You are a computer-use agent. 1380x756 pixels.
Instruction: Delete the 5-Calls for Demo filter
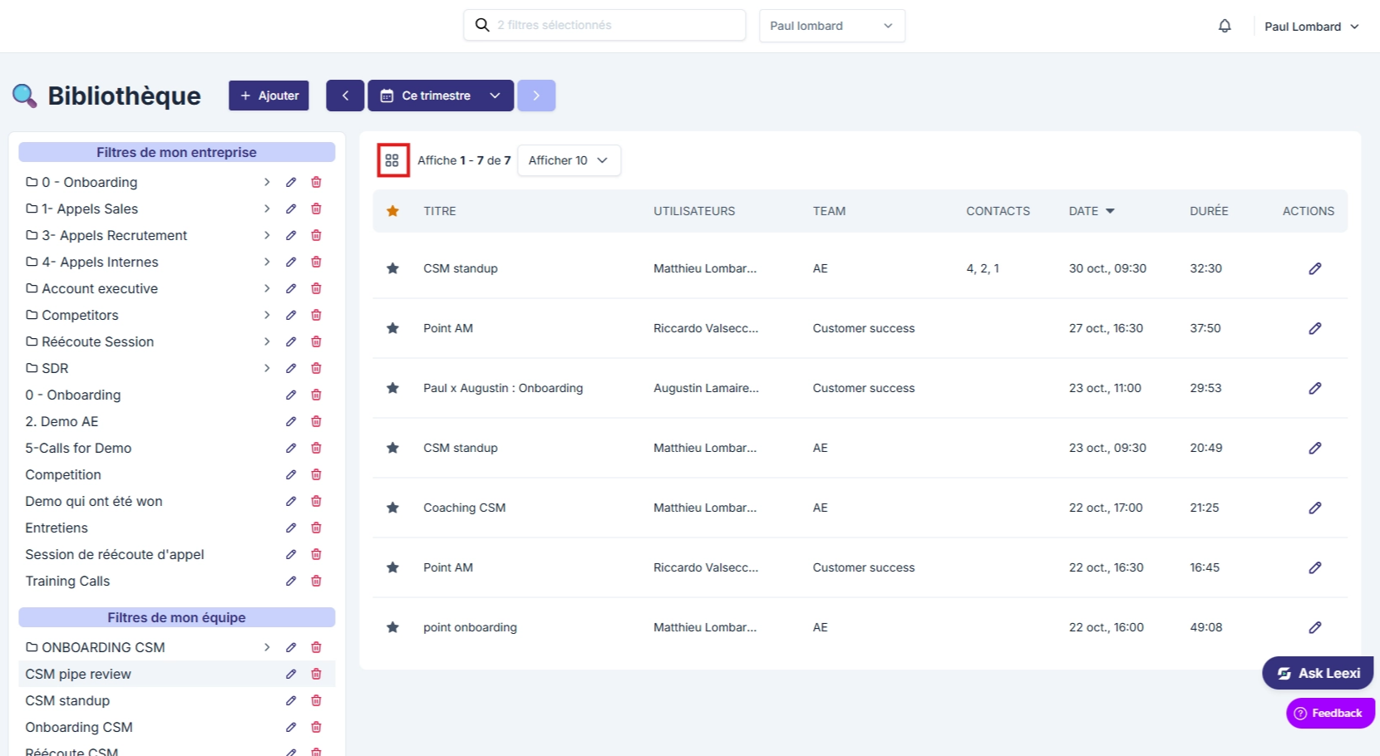click(316, 448)
